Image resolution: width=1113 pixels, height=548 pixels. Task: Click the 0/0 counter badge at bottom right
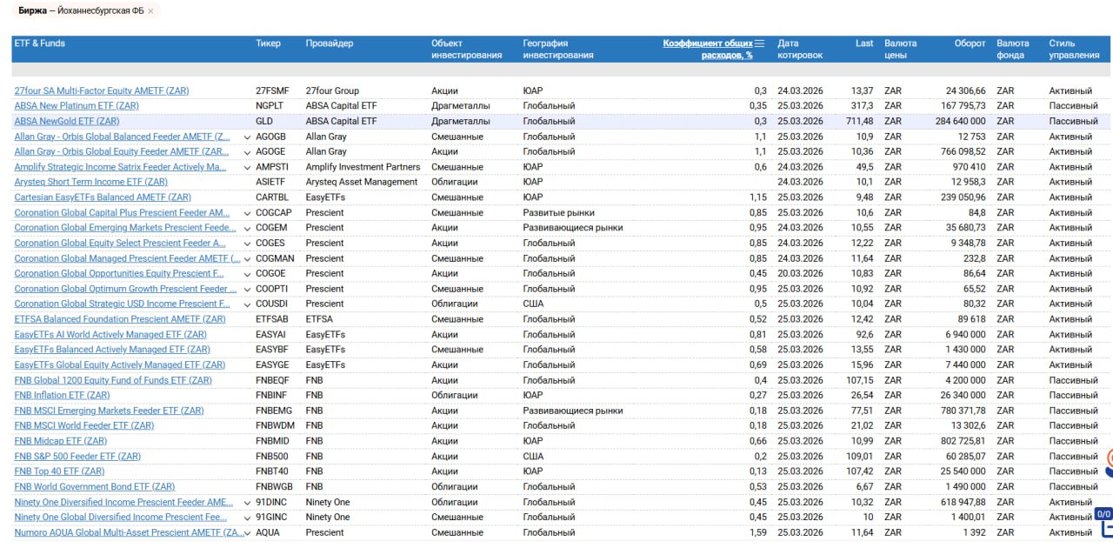click(1103, 514)
